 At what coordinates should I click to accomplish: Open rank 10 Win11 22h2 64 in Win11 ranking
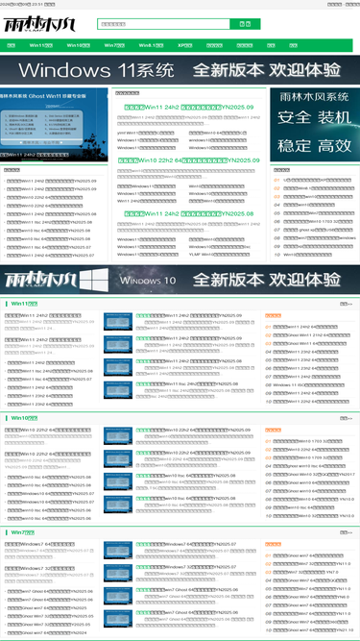pos(311,402)
